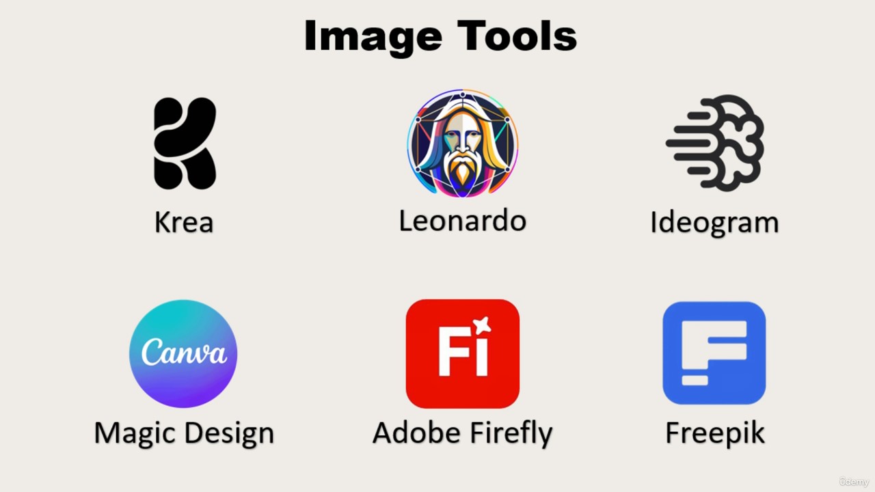This screenshot has width=875, height=492.
Task: Click the Freepik caption text
Action: (715, 434)
